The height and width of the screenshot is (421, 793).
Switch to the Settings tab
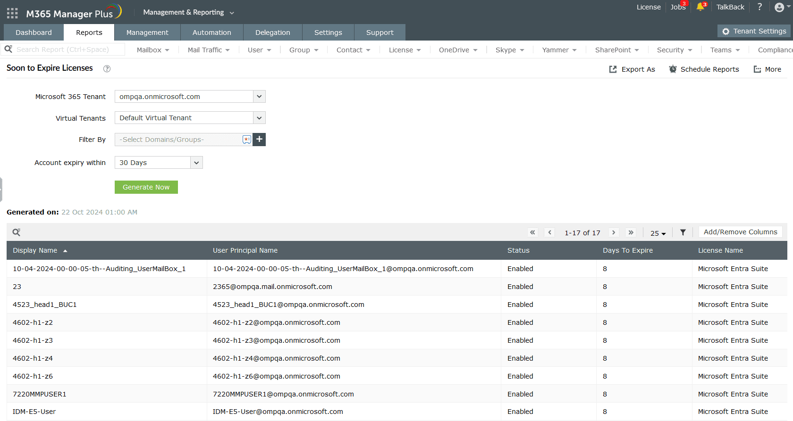pos(328,33)
